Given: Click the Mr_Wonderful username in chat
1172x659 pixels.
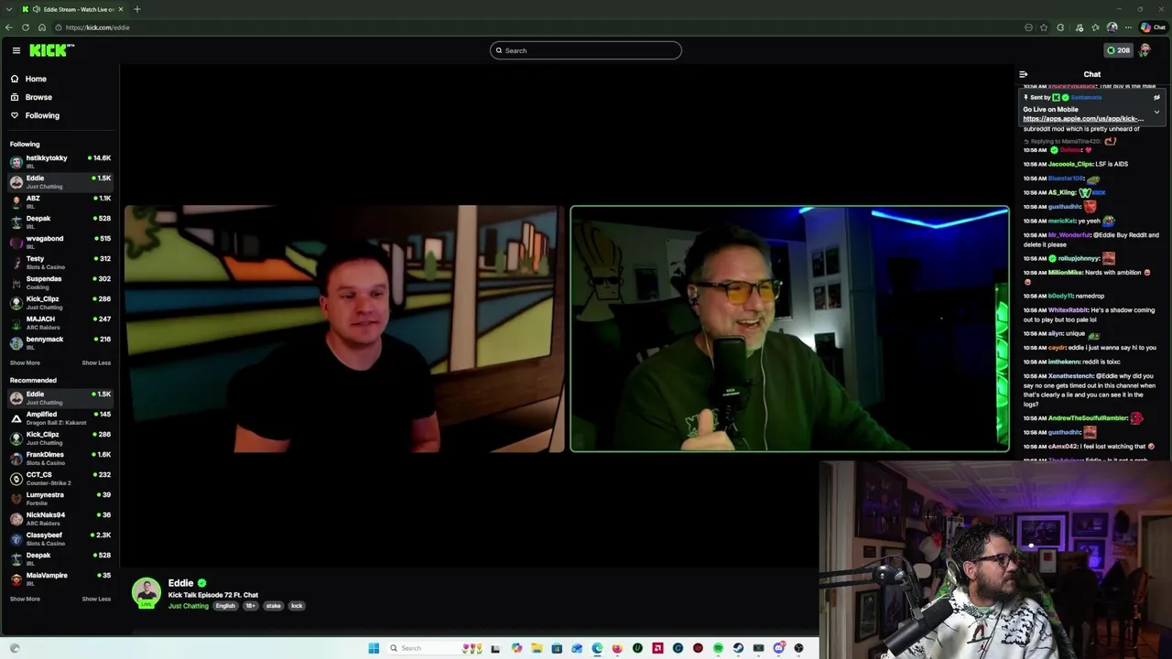Looking at the screenshot, I should (1069, 235).
